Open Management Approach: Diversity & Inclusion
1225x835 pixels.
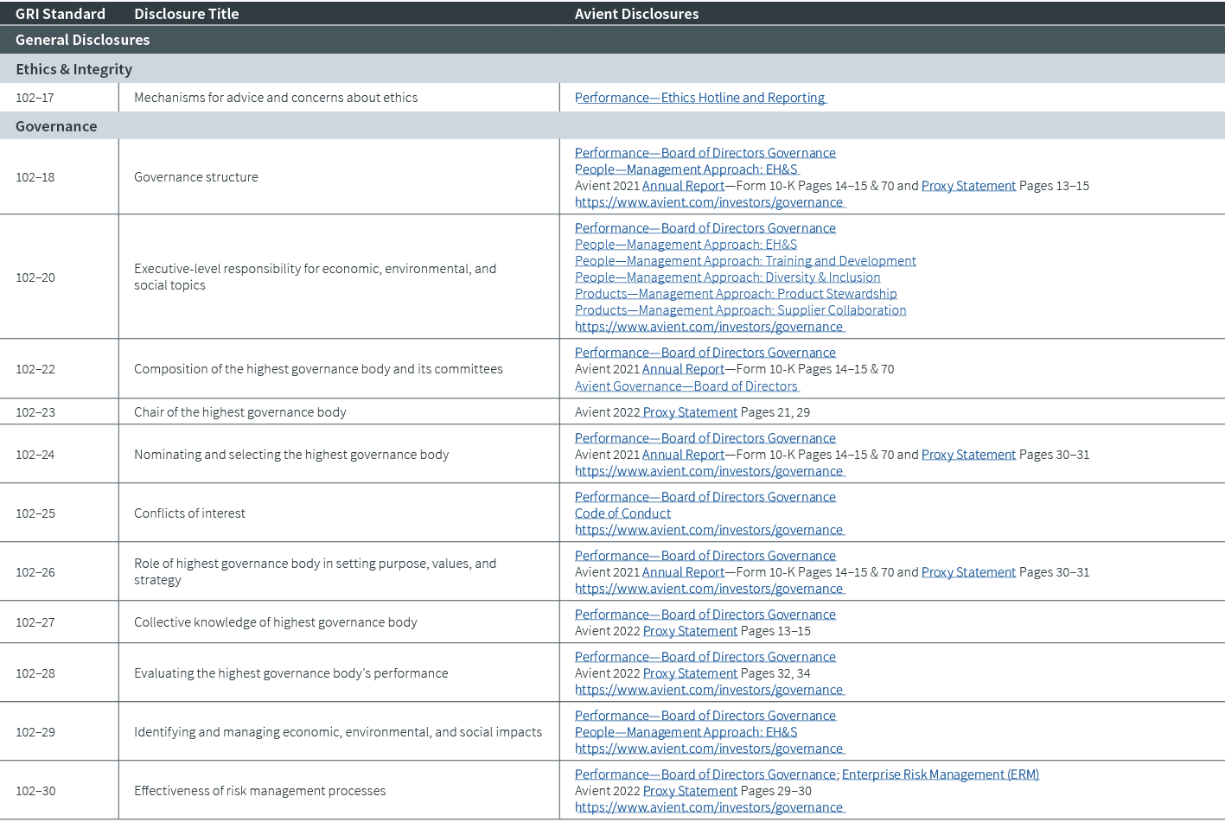pyautogui.click(x=727, y=277)
